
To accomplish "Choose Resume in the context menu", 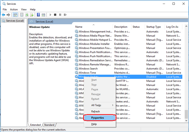I will (x=100, y=94).
